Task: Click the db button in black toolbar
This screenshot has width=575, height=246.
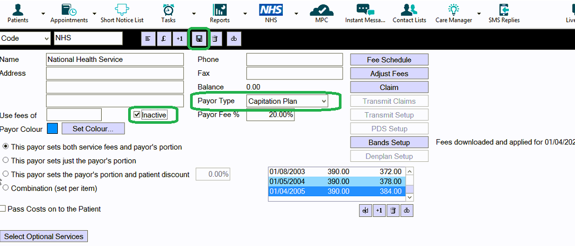Action: click(233, 39)
